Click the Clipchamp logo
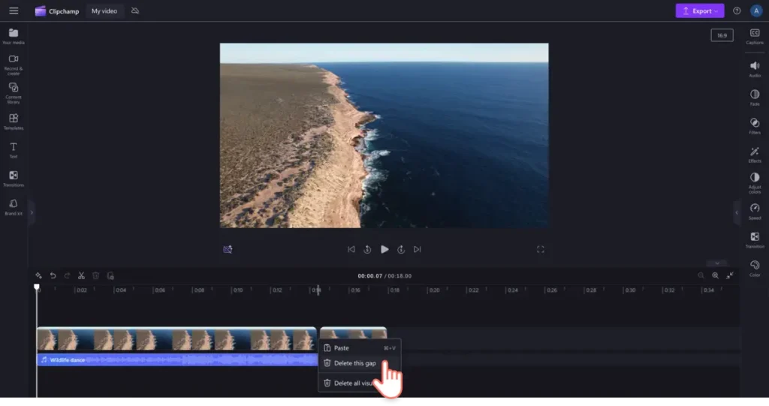The width and height of the screenshot is (769, 406). coord(57,11)
